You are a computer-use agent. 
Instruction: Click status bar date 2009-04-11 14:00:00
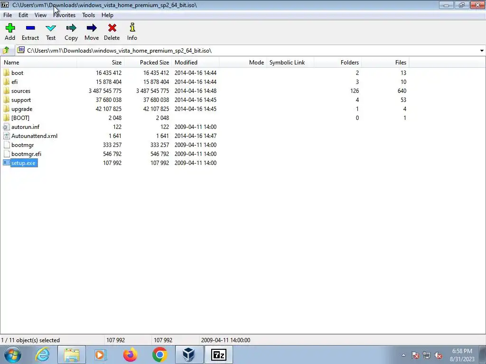click(x=225, y=340)
